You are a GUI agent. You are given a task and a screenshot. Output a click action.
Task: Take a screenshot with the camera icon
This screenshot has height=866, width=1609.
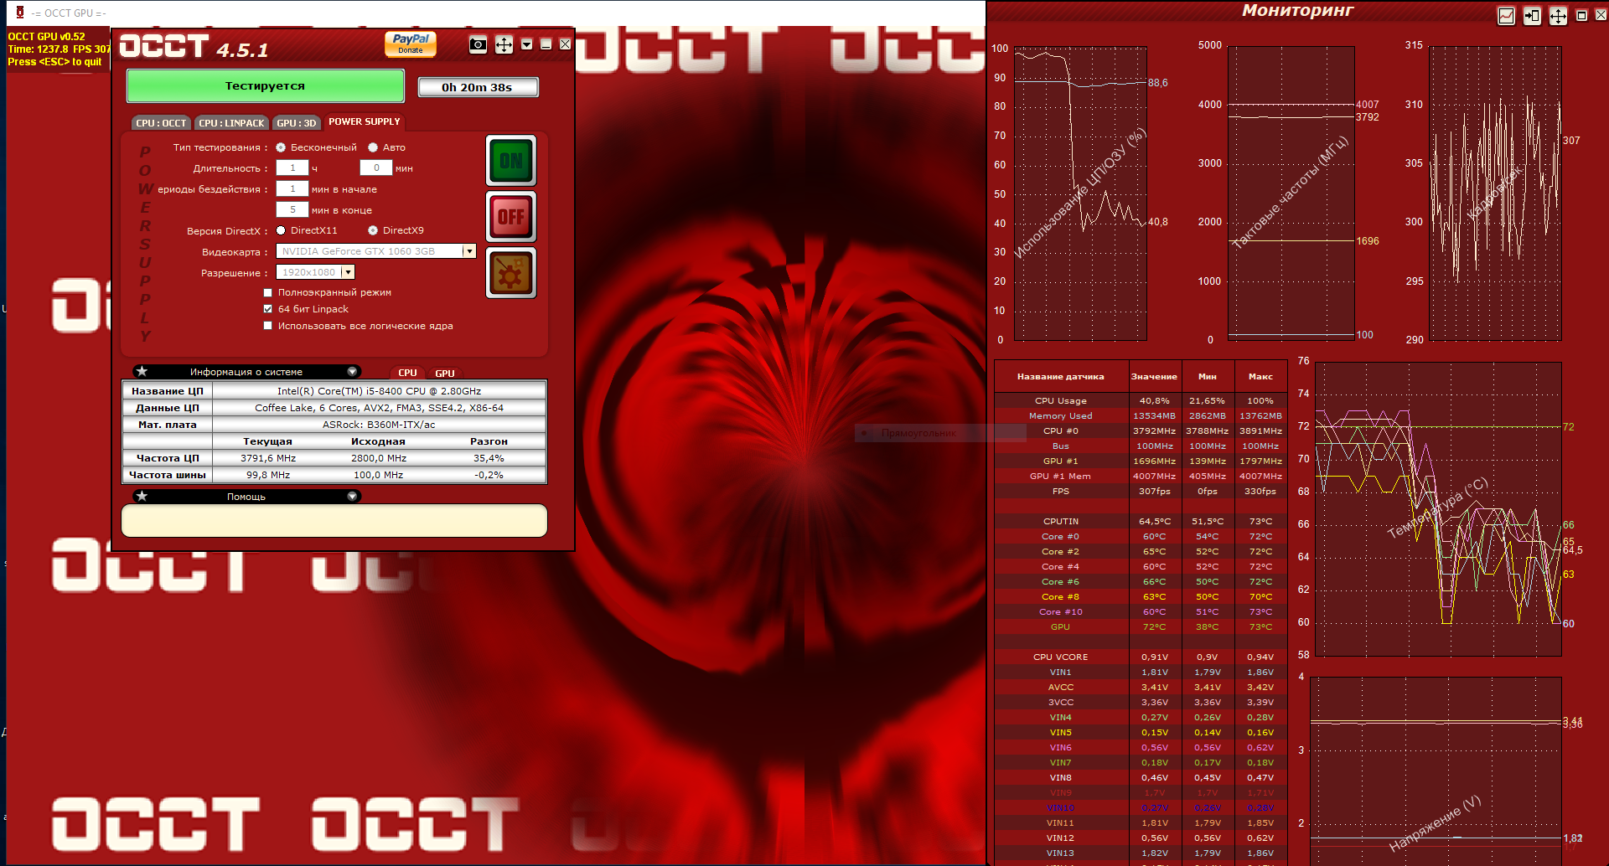point(478,44)
